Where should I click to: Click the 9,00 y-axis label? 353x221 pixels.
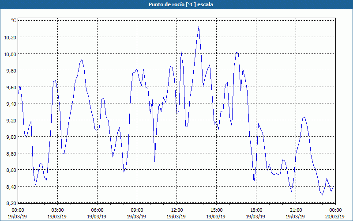coord(11,137)
